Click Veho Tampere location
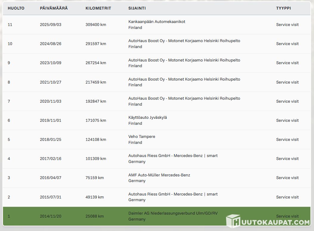The image size is (314, 231). click(x=142, y=137)
